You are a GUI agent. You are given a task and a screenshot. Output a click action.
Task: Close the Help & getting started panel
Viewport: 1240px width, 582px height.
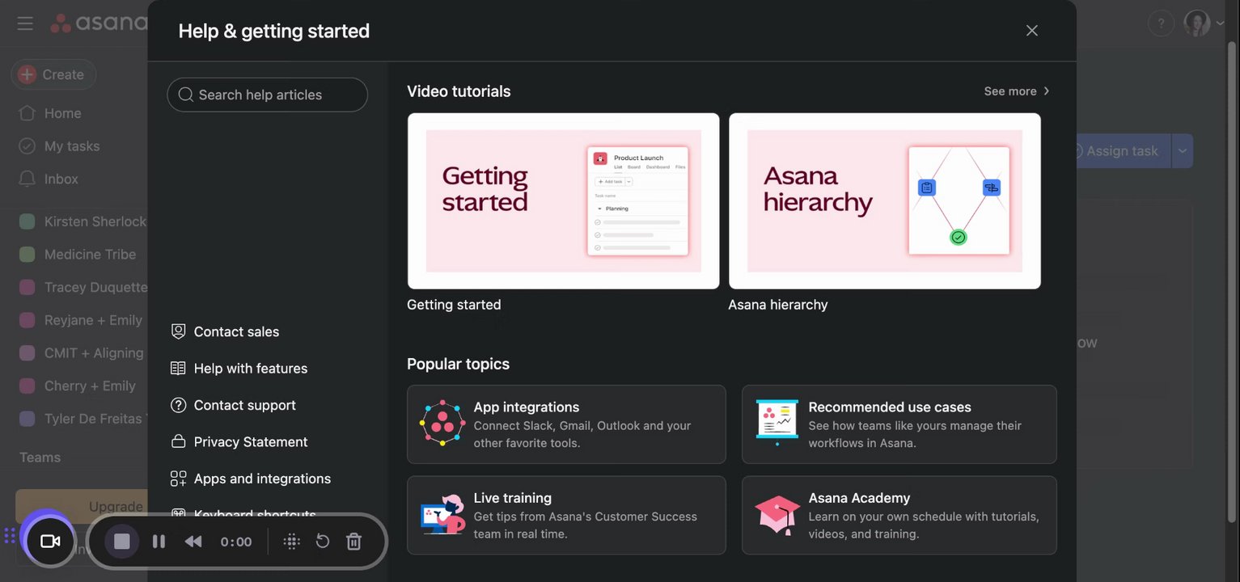click(x=1031, y=31)
